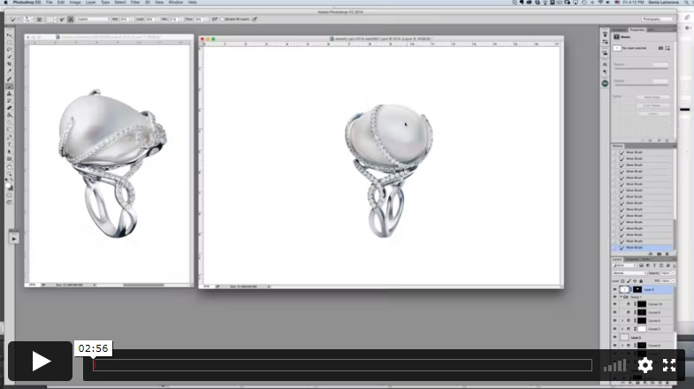Screen dimensions: 694x389
Task: Open the Normal blend mode dropdown
Action: (629, 273)
